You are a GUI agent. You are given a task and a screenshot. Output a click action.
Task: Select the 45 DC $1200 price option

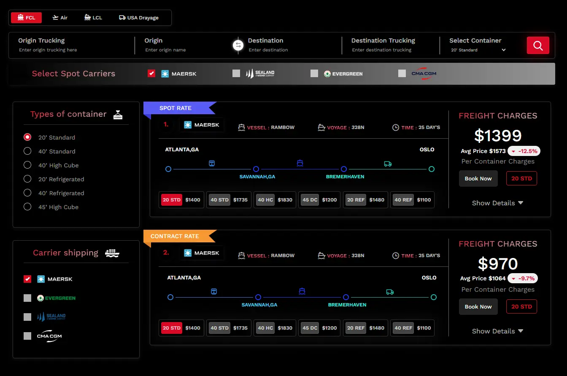coord(319,199)
